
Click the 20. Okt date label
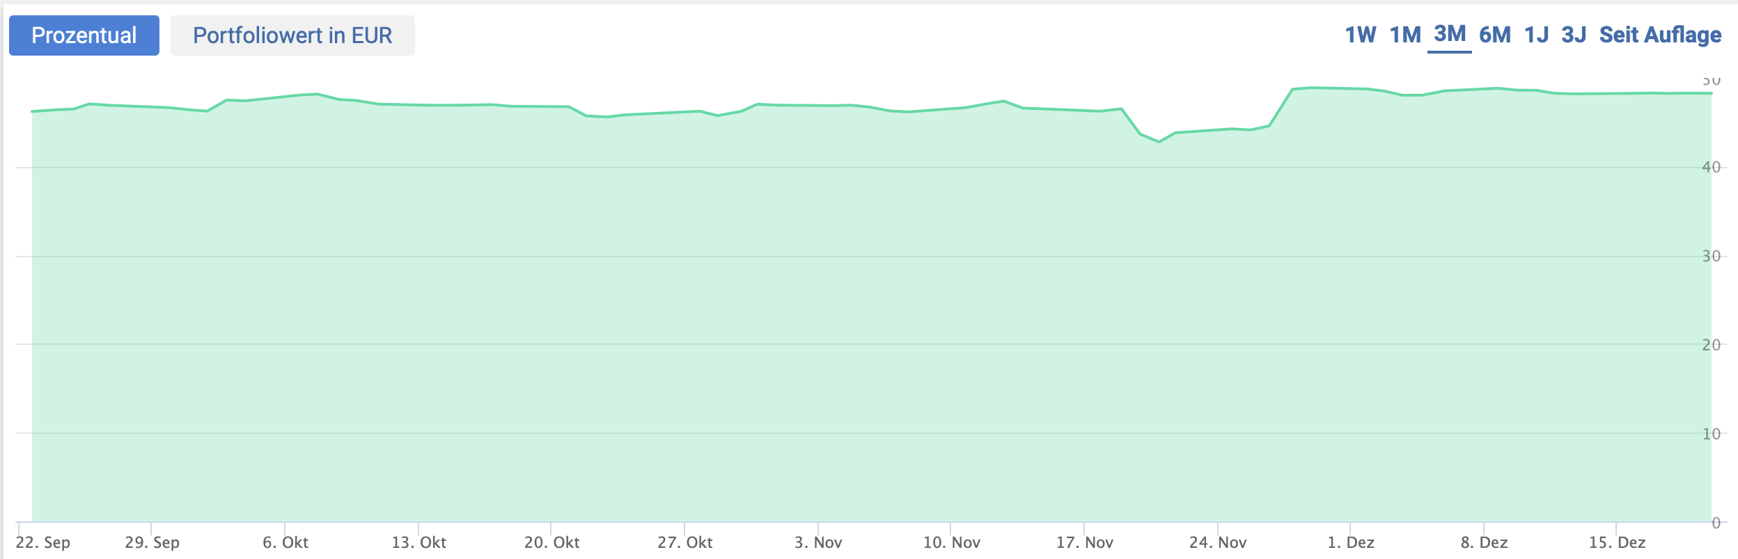pos(551,542)
